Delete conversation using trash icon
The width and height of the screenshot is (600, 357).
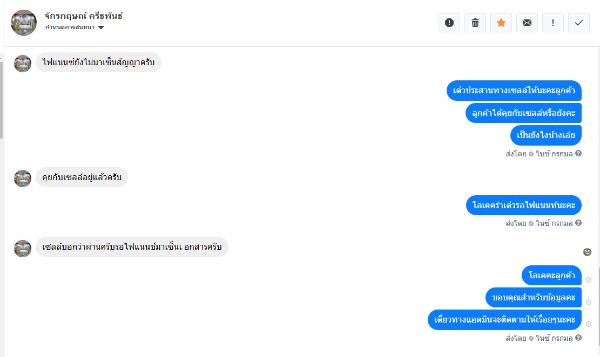click(x=475, y=23)
